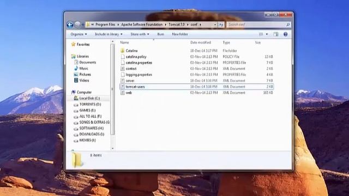Screen dimensions: 349x196
Task: Open the Share with dropdown
Action: point(140,34)
